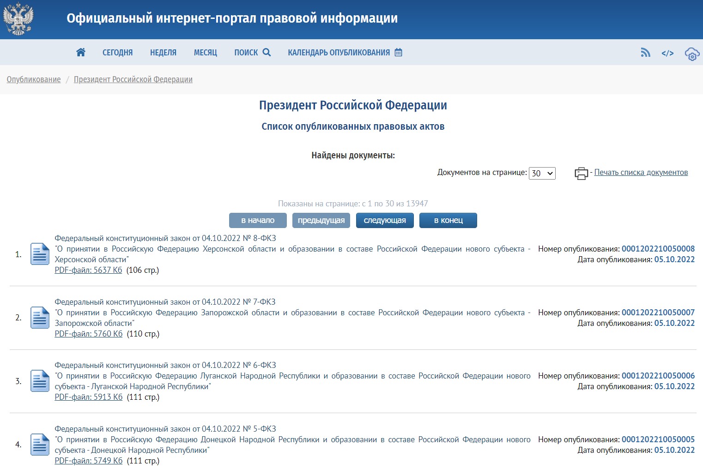Click the Херсонской области law description
703x469 pixels.
pos(292,254)
